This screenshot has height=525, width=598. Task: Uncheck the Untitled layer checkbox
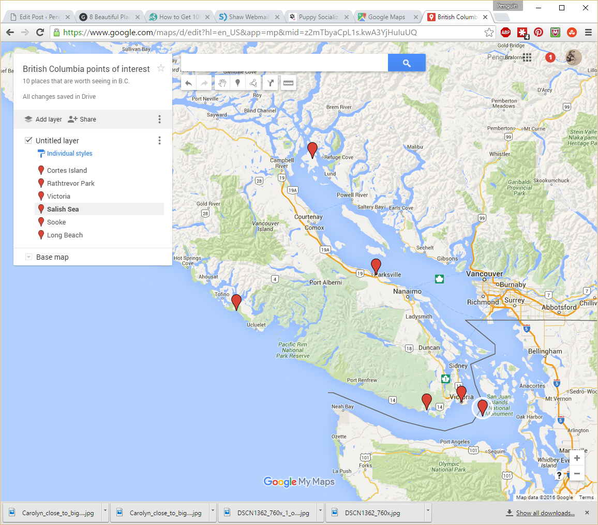click(x=28, y=140)
